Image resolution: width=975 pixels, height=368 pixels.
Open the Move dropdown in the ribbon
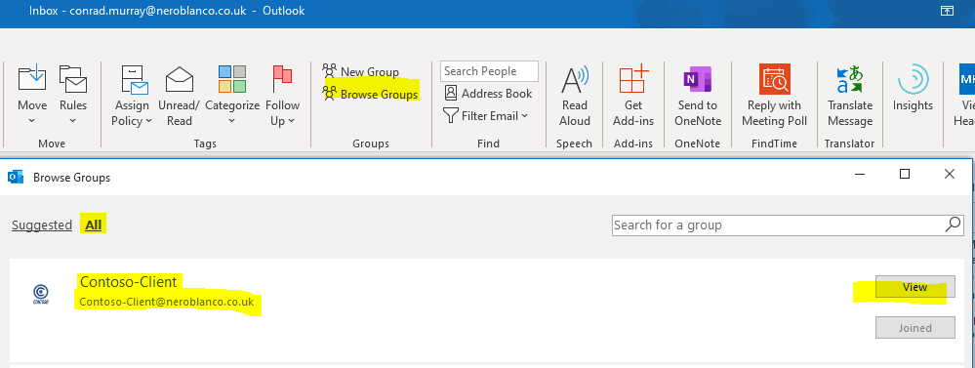point(31,95)
